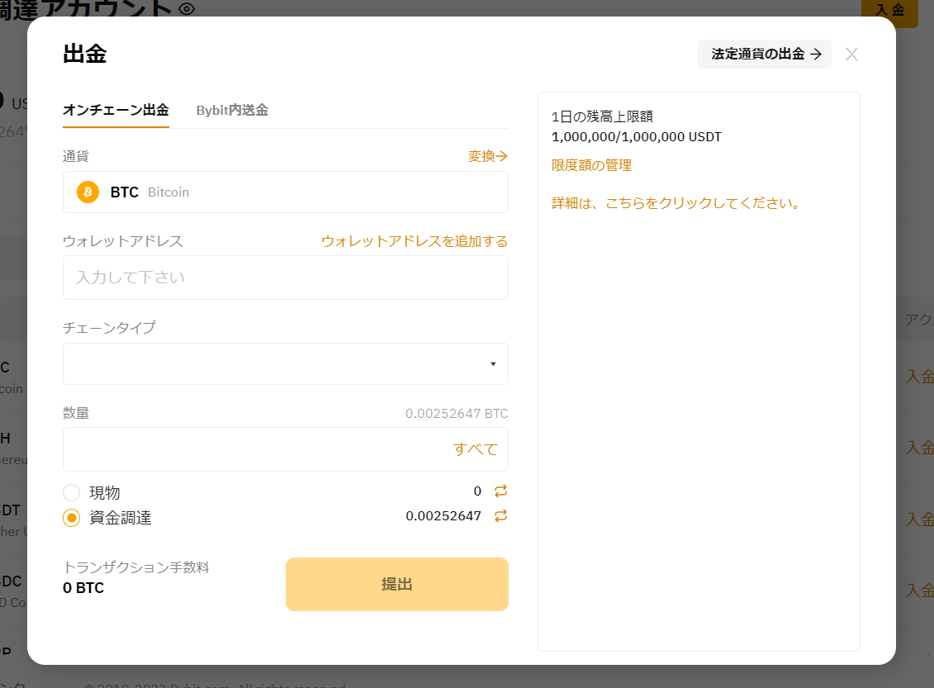Close the 出金 withdrawal dialog

pyautogui.click(x=852, y=55)
